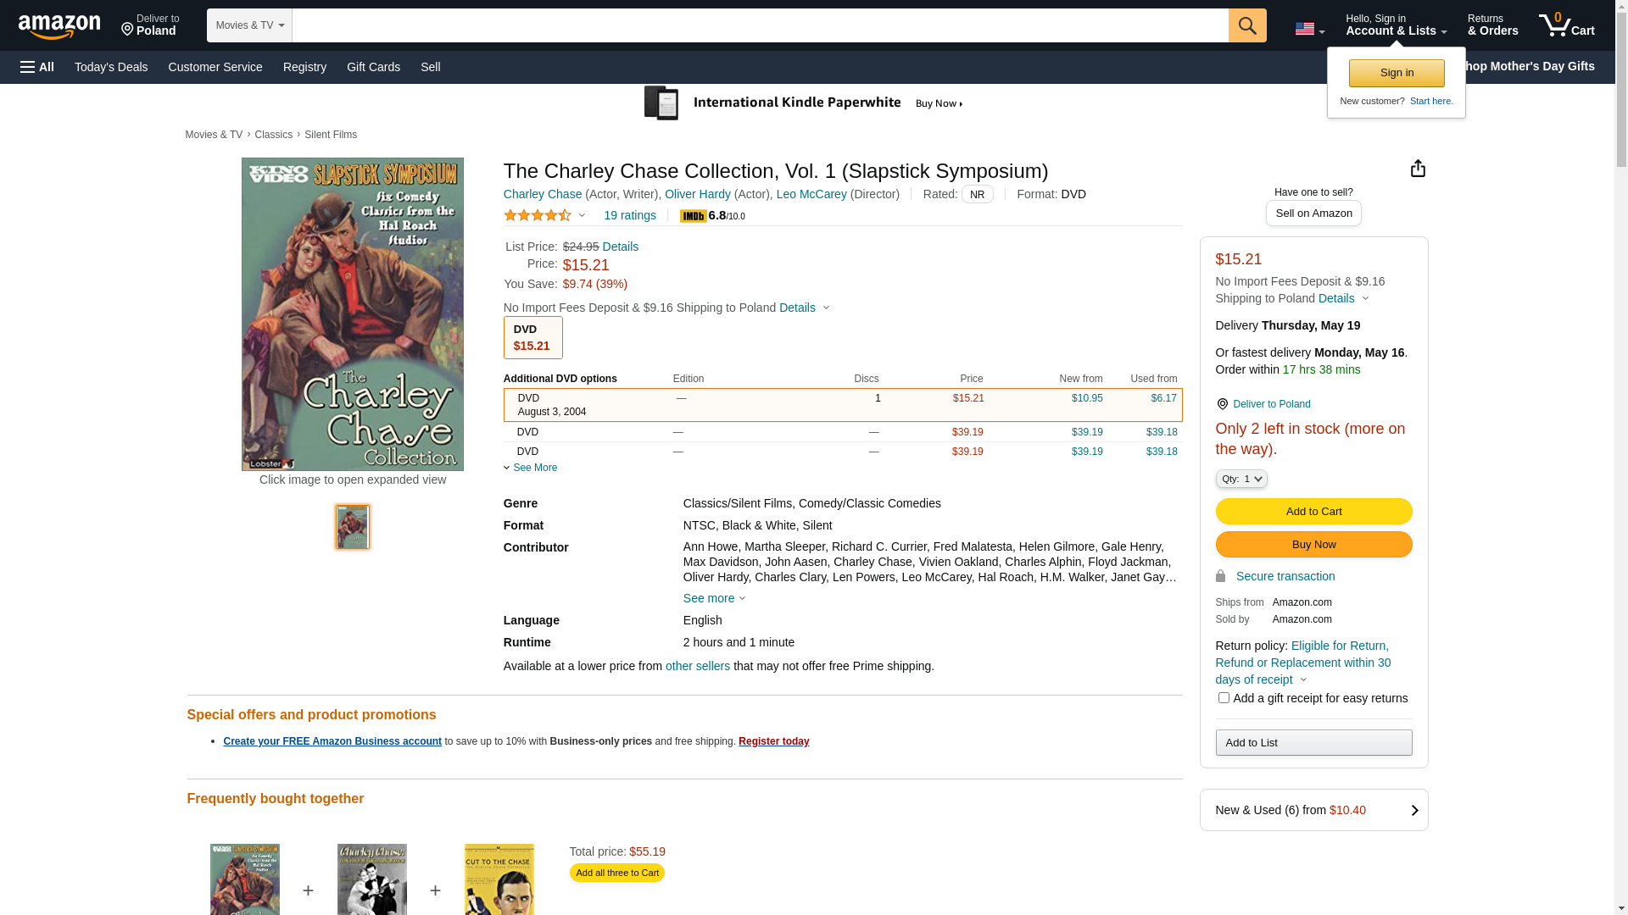Select the DVD $15.21 format option
Screen dimensions: 1628x915
tap(532, 337)
